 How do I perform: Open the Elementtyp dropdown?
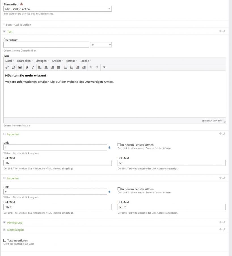[x=58, y=9]
